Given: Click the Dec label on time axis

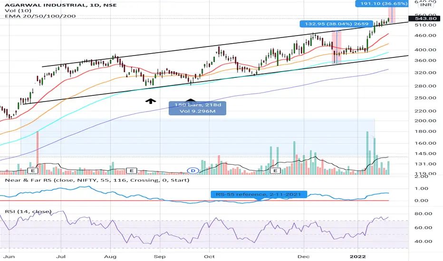Looking at the screenshot, I should pyautogui.click(x=304, y=256).
